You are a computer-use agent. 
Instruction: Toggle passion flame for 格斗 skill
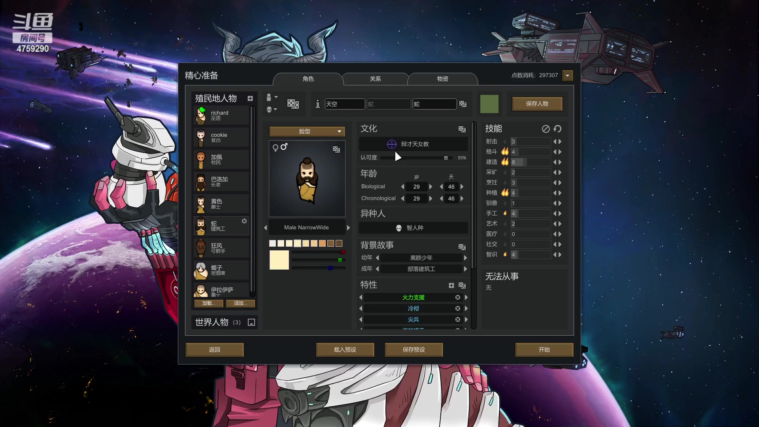(x=505, y=151)
